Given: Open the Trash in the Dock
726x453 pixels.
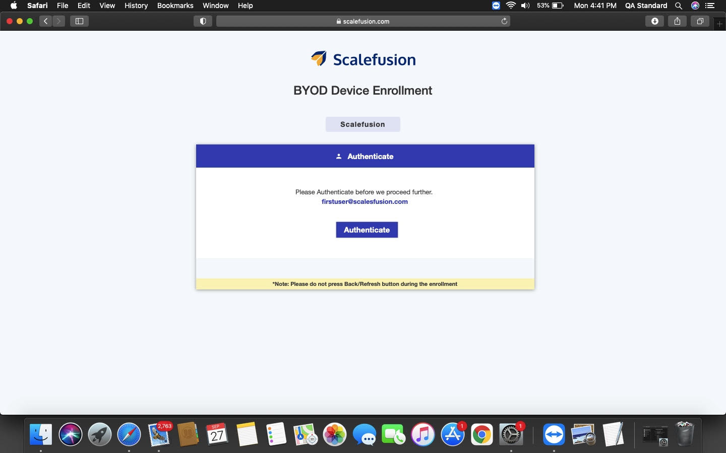Looking at the screenshot, I should click(x=685, y=434).
